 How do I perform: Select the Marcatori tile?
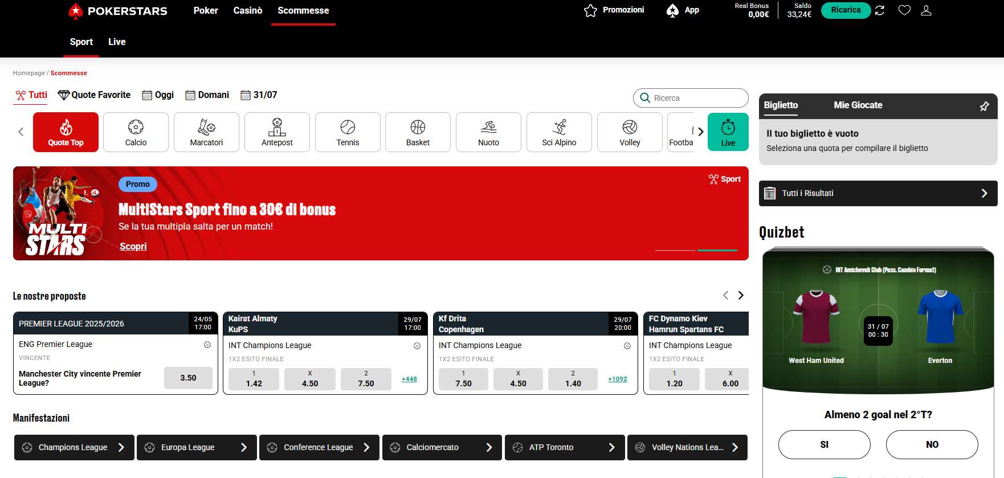[206, 132]
